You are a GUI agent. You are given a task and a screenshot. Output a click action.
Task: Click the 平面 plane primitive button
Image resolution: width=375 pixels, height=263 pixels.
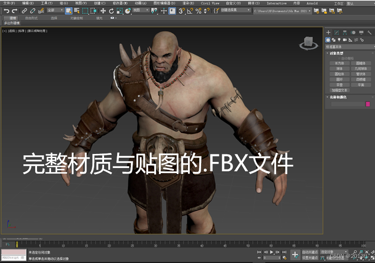360,85
